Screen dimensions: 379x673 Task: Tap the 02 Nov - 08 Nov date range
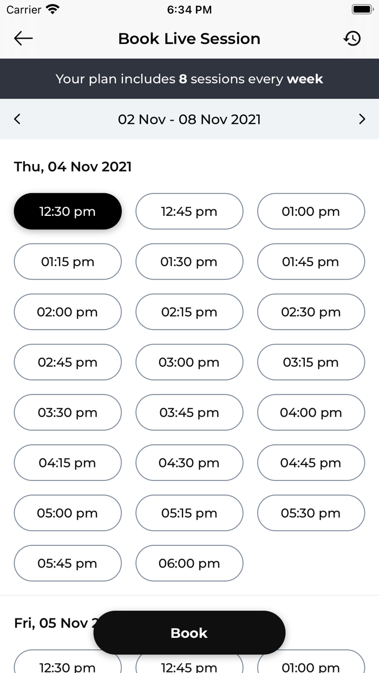click(x=189, y=119)
